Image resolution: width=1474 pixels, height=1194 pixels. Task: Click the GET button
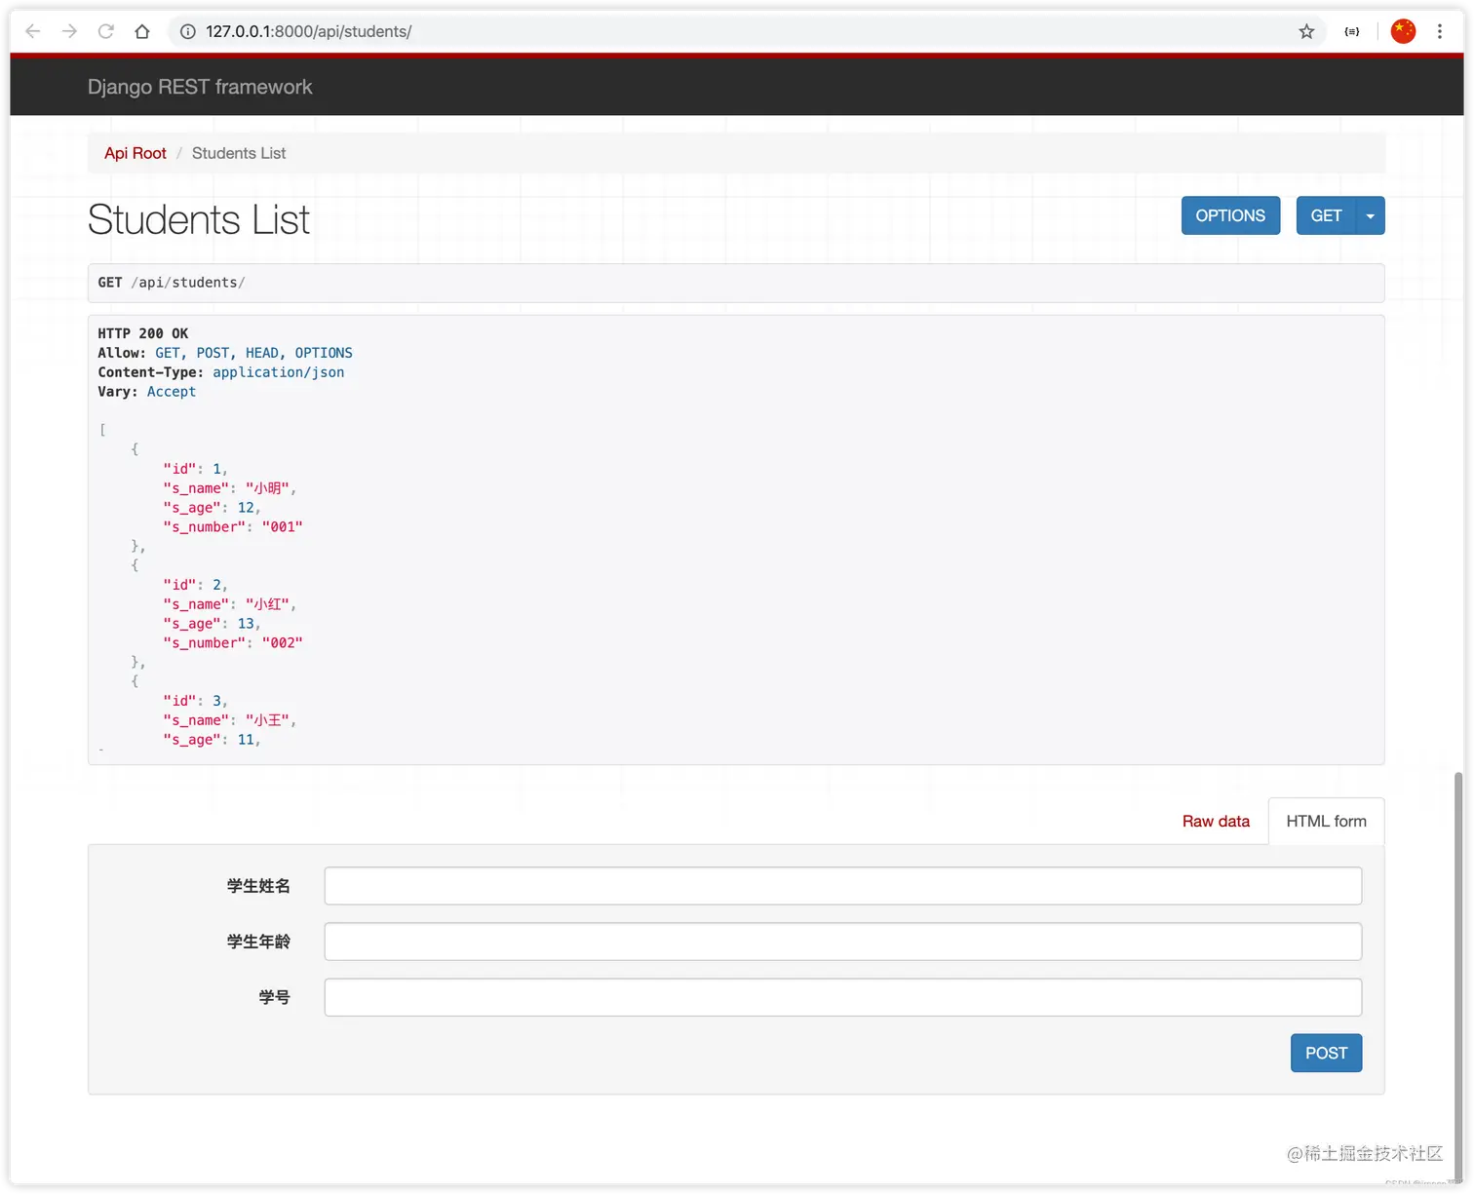[x=1326, y=215]
